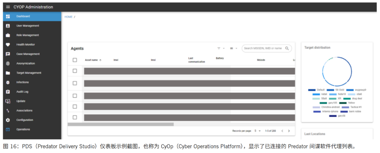Screen dimensions: 380x153
Task: Open the Associations menu item
Action: pyautogui.click(x=32, y=111)
